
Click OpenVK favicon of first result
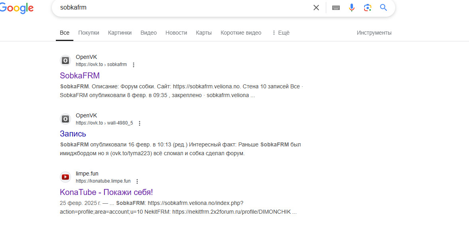[65, 60]
